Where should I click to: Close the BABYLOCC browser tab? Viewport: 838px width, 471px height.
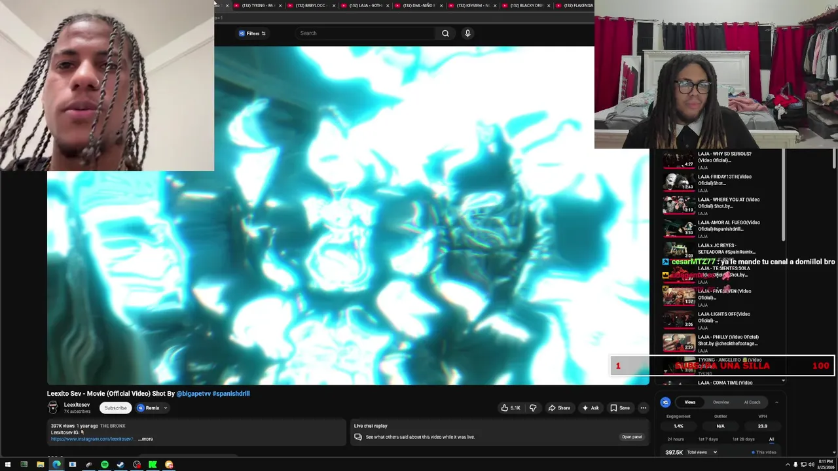point(334,5)
